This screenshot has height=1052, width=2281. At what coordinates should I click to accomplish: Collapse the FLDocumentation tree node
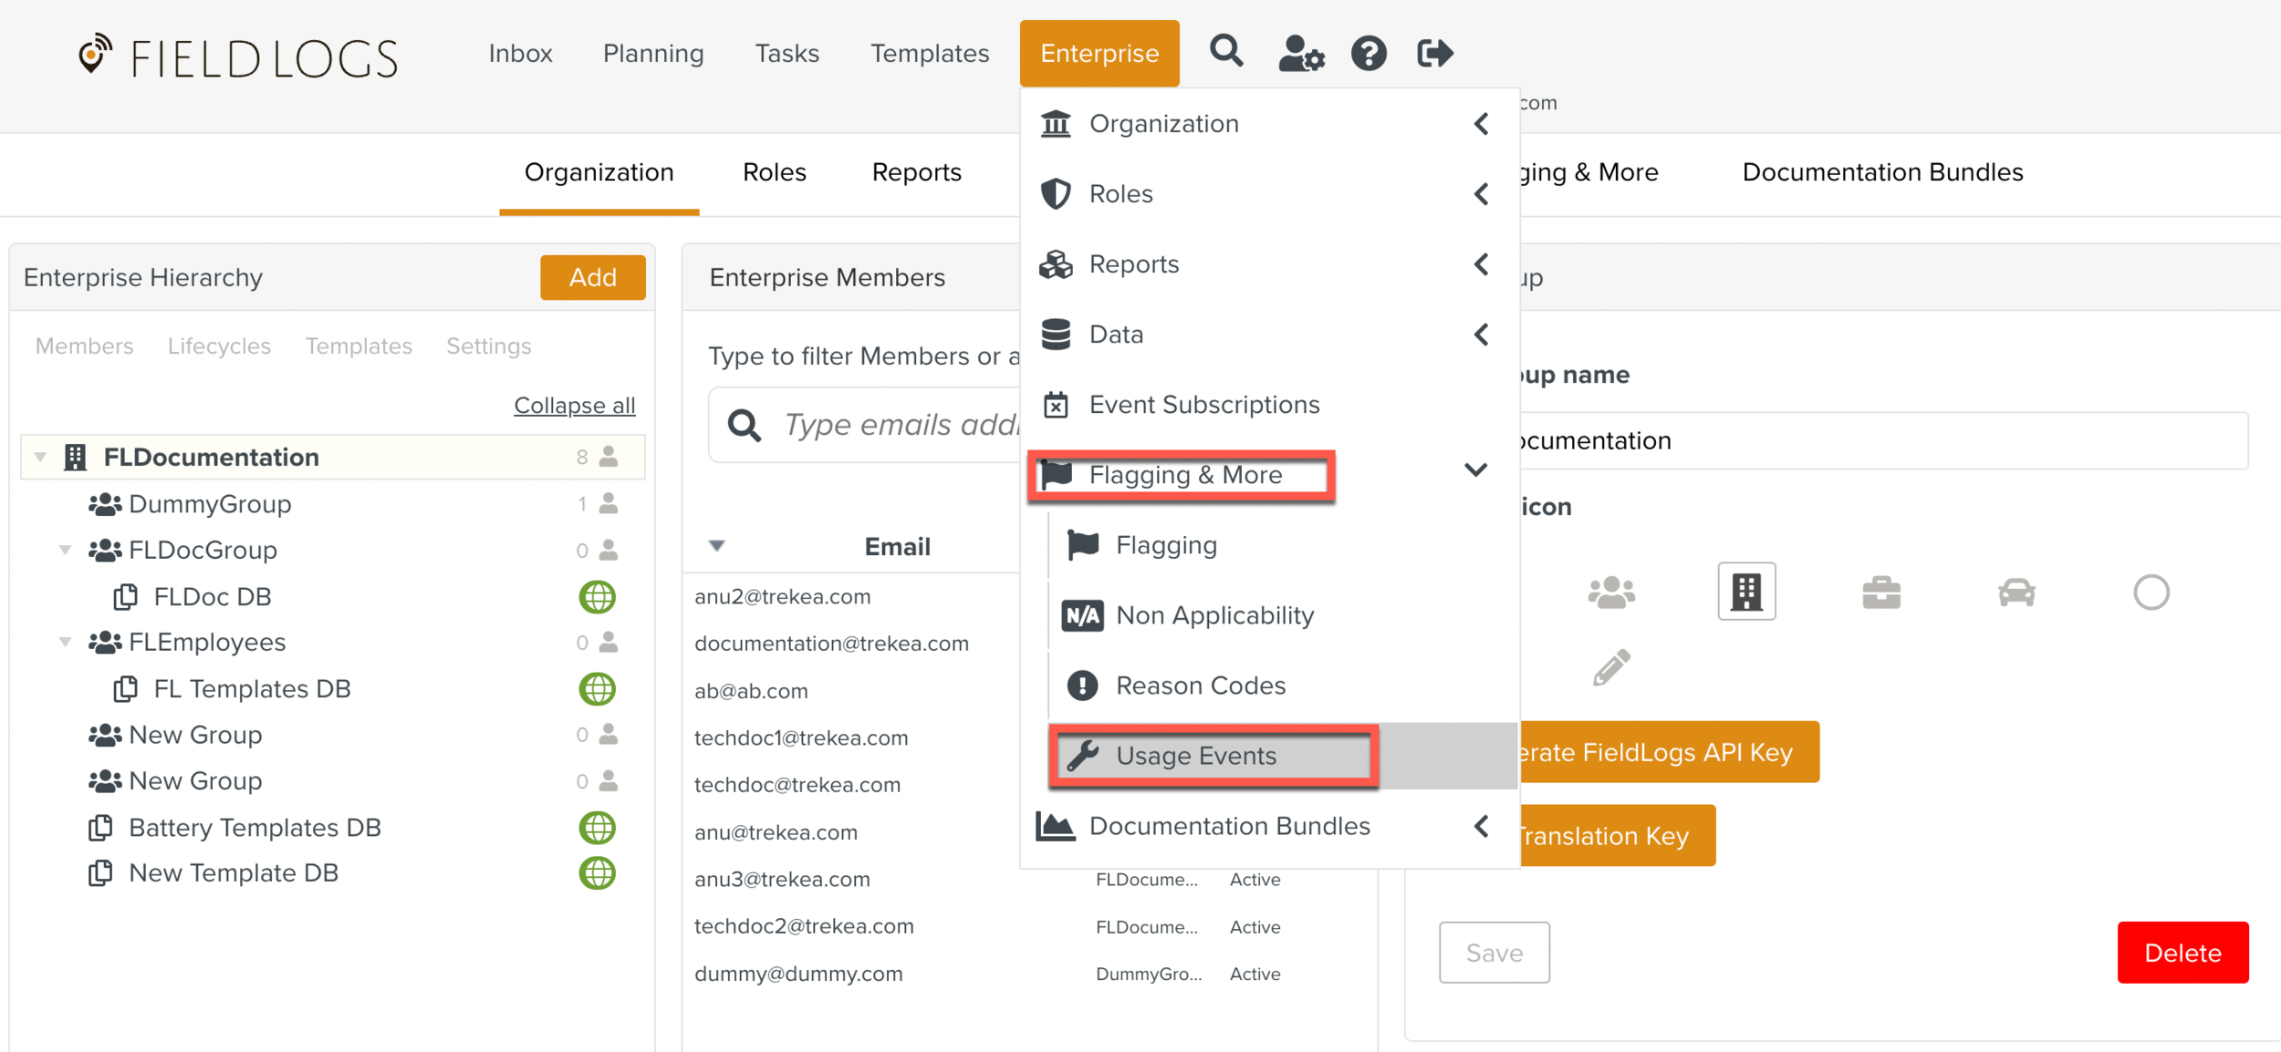(x=40, y=457)
